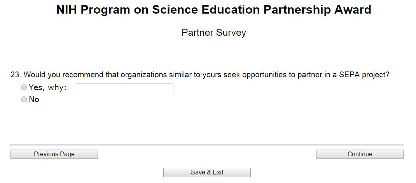Click the question number "23."

click(x=15, y=75)
